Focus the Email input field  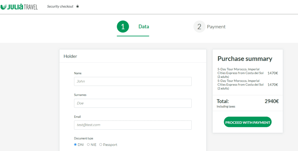point(133,125)
